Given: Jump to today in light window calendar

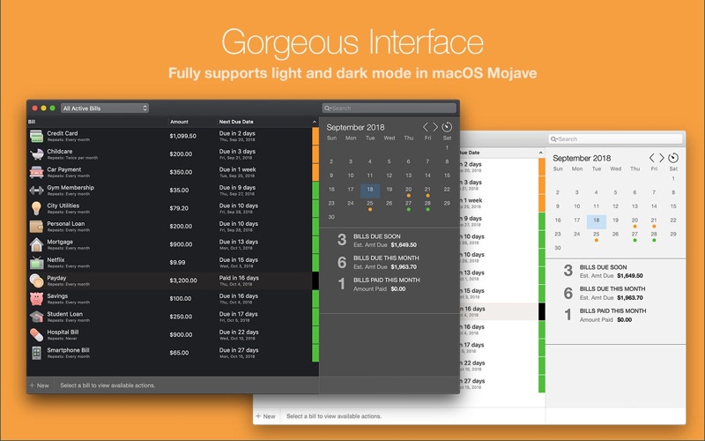Looking at the screenshot, I should (x=673, y=158).
